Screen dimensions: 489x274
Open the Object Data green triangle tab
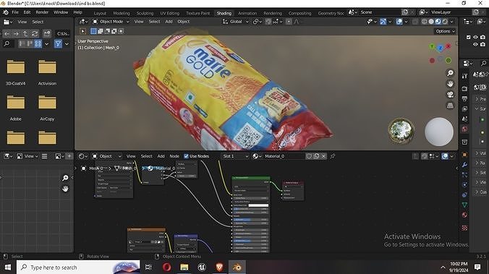coord(464,205)
